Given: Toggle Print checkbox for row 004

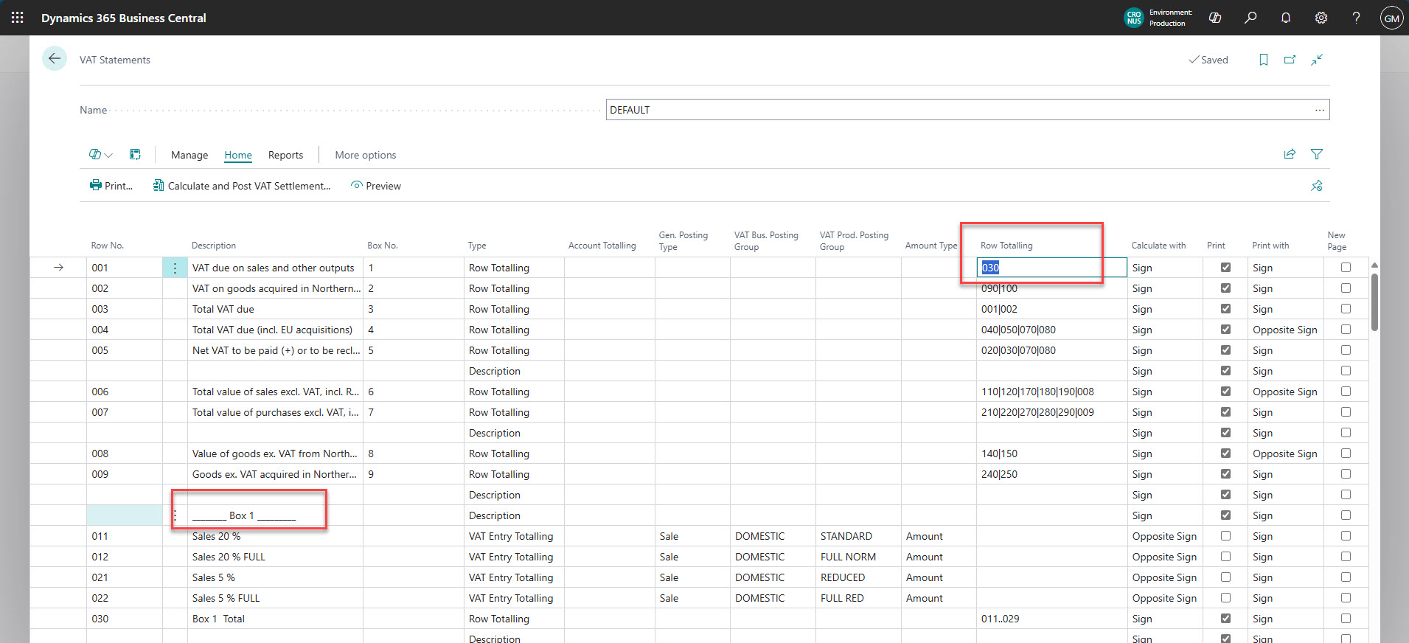Looking at the screenshot, I should coord(1225,330).
